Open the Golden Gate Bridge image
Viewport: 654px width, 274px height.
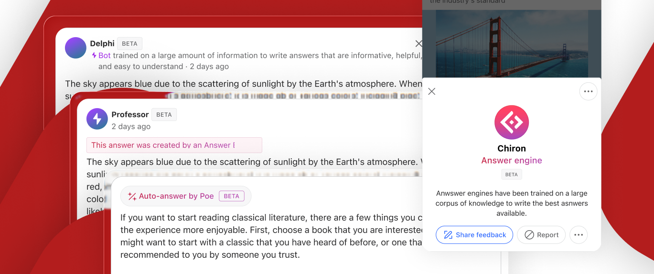[x=512, y=43]
